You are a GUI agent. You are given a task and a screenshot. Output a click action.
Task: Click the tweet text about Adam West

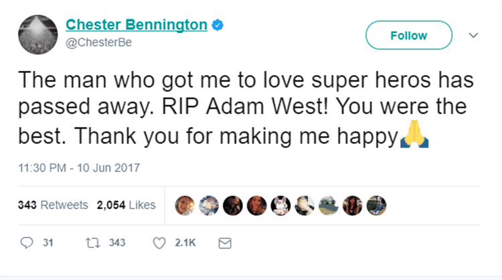point(241,109)
